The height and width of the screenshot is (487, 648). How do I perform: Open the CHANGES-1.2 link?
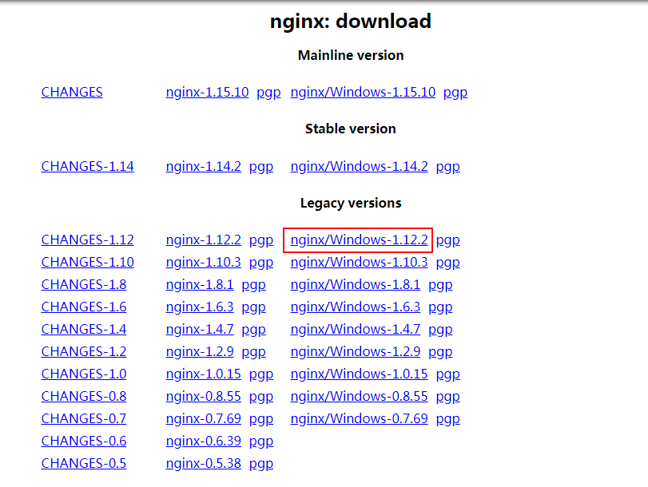84,351
